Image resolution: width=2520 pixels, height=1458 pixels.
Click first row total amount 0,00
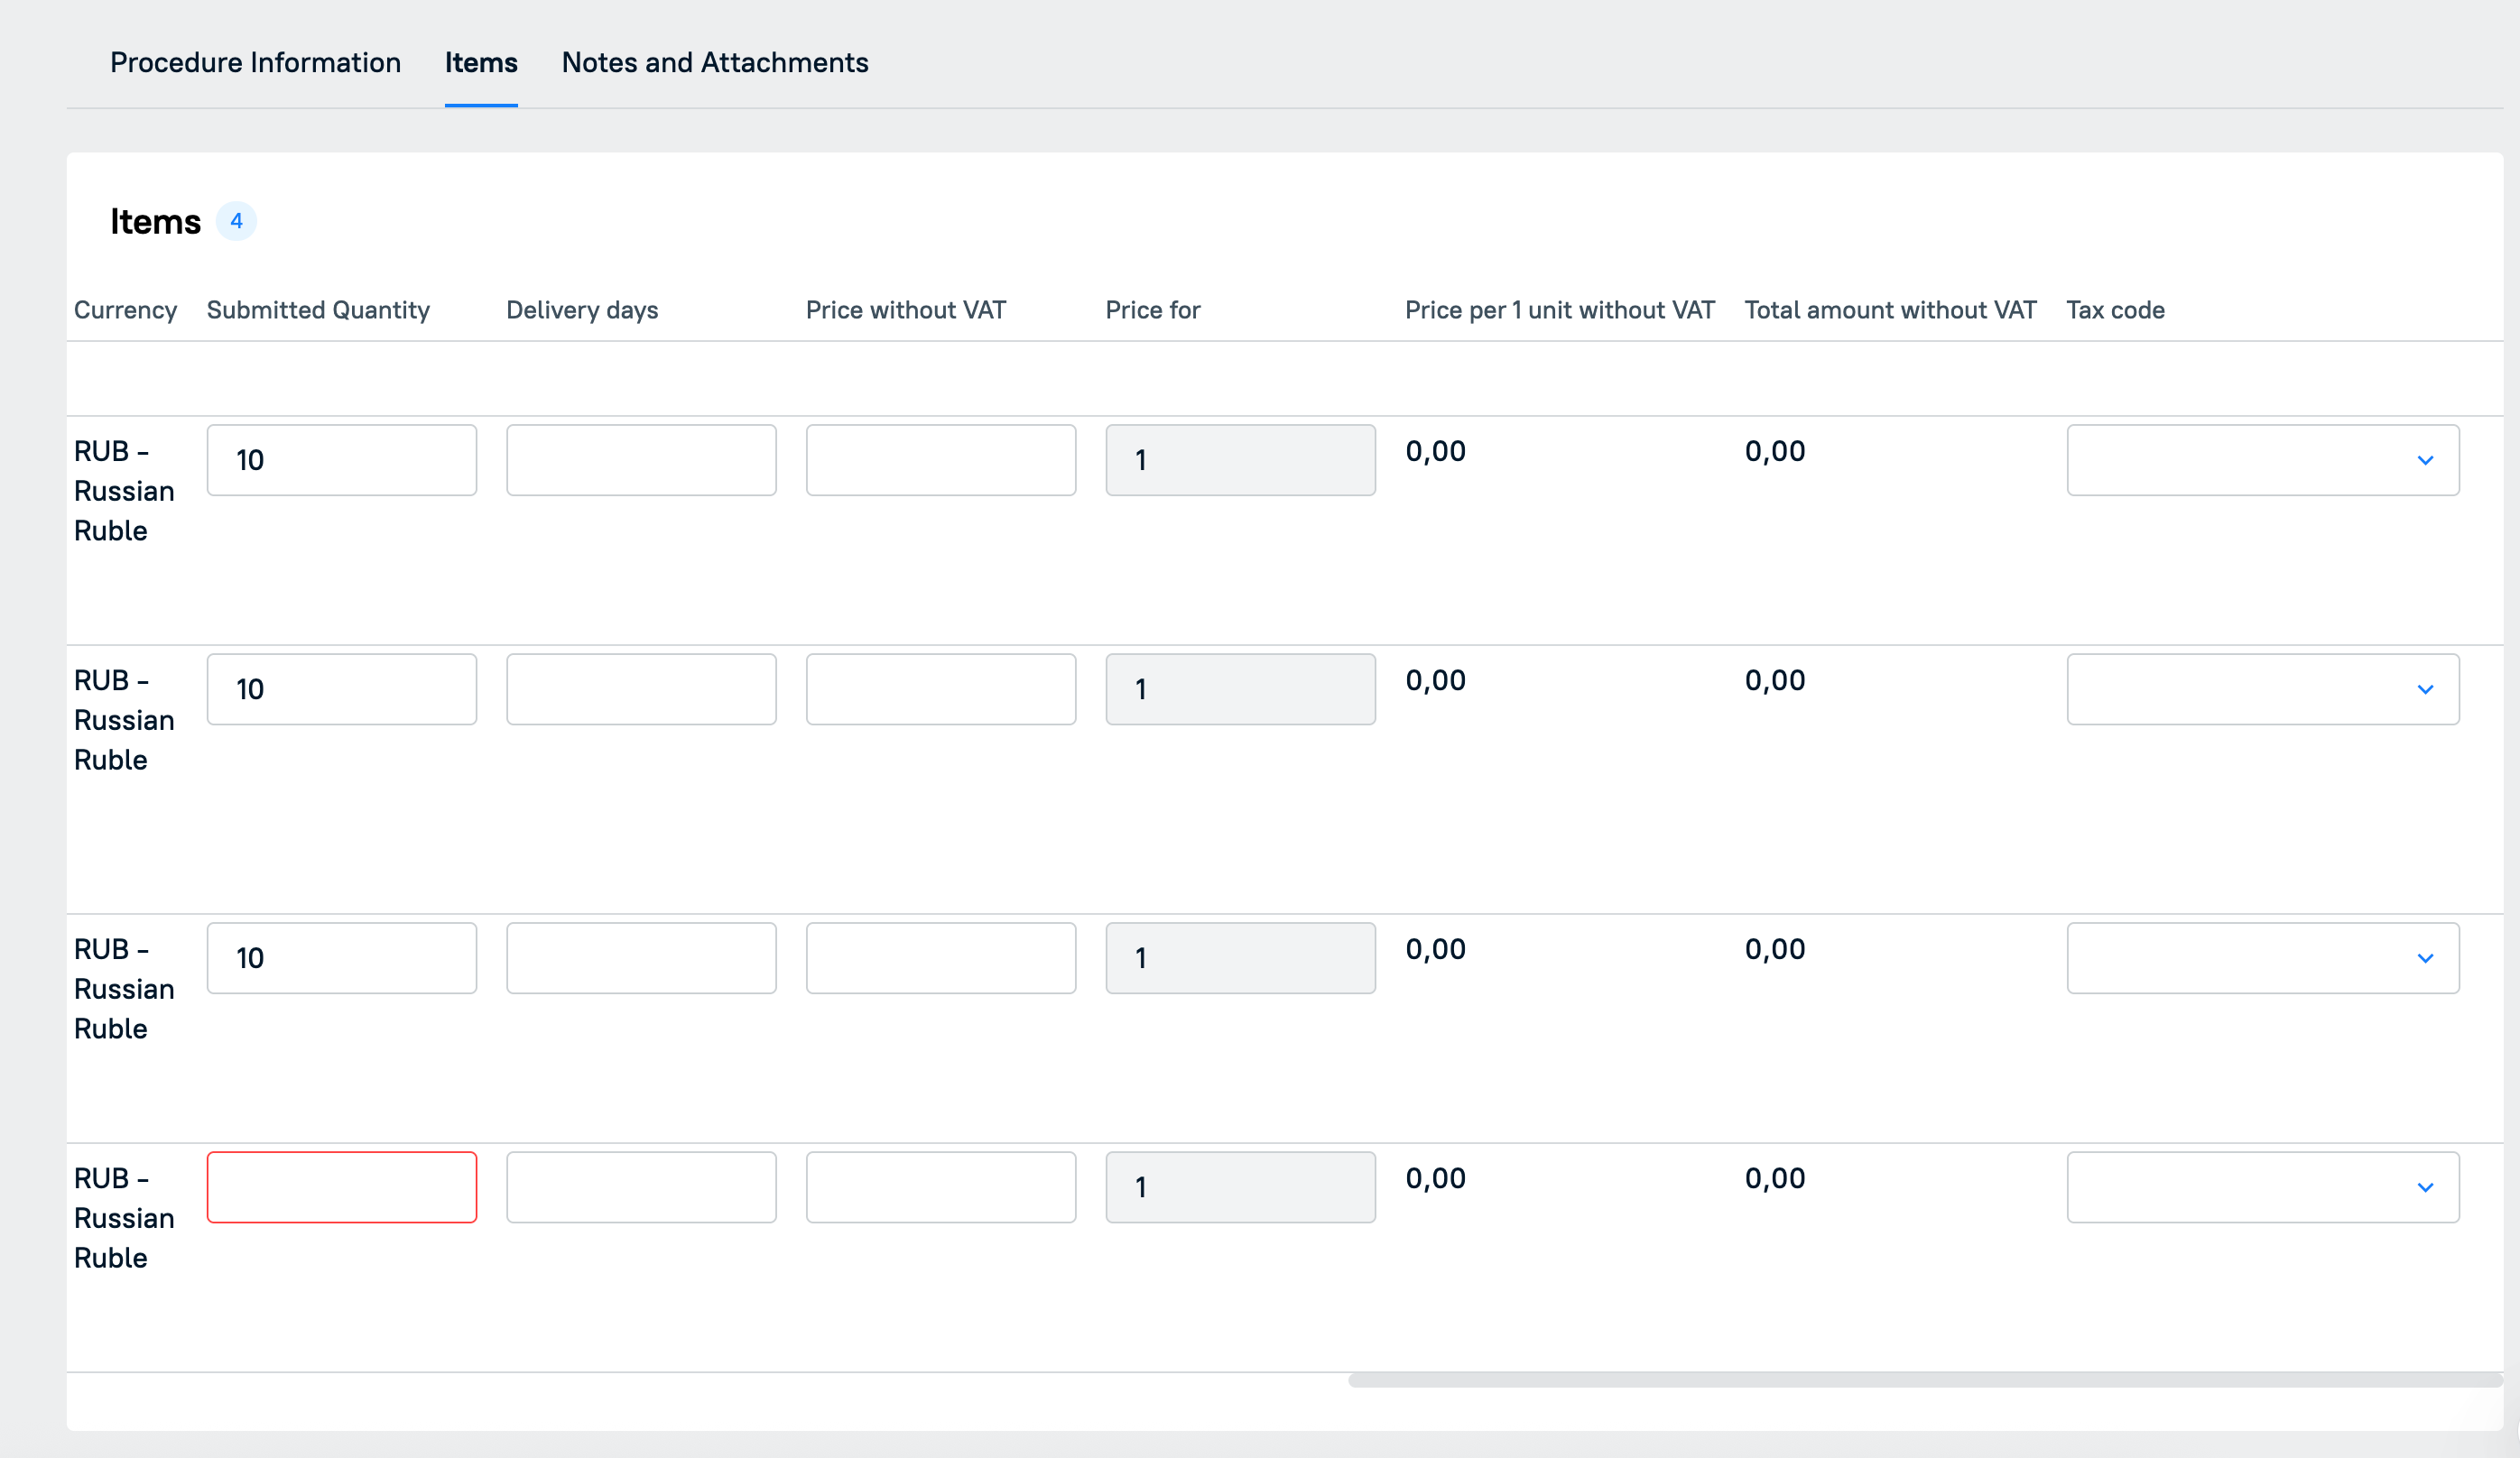1775,451
